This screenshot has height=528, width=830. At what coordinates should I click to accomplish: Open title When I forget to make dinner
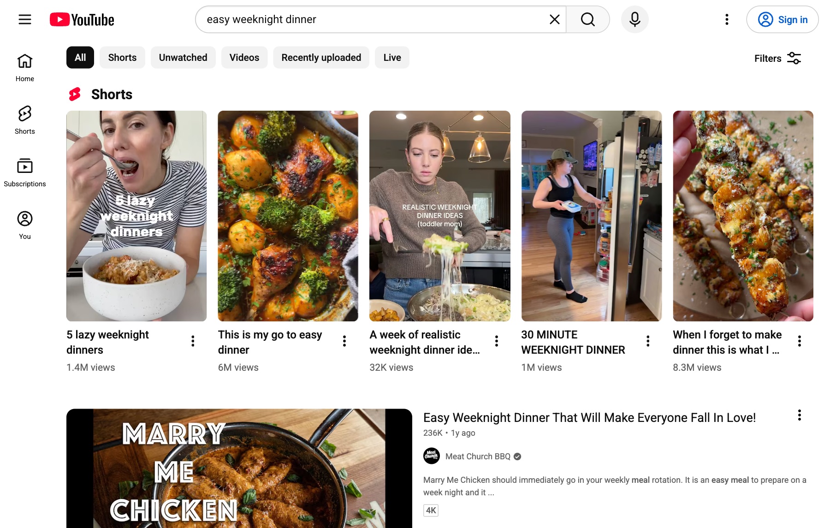click(x=727, y=342)
